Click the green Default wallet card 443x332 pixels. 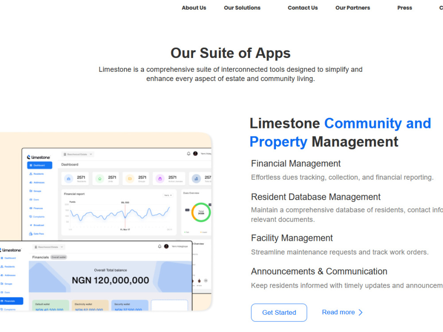51,305
